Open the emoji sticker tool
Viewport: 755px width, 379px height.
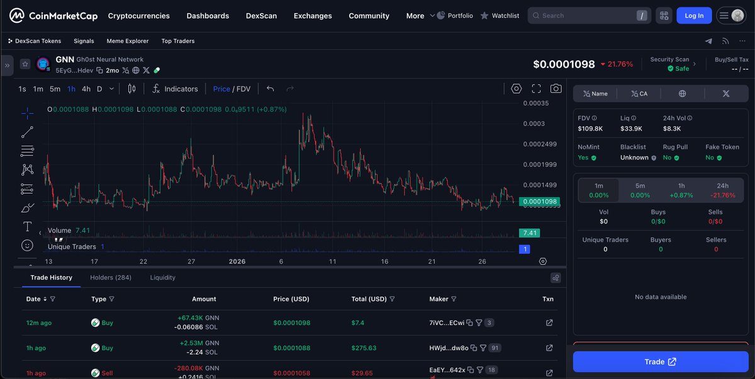27,245
